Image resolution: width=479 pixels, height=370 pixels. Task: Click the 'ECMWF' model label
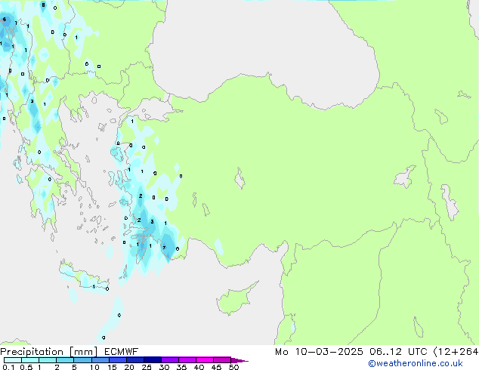pos(121,352)
